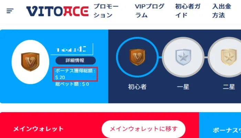Click the 一星 level label

coord(183,87)
